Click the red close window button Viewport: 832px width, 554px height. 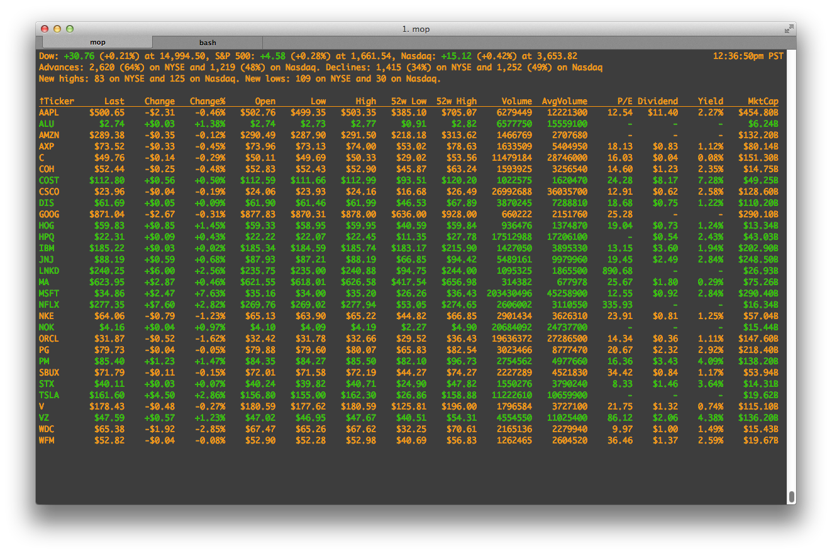pos(45,29)
